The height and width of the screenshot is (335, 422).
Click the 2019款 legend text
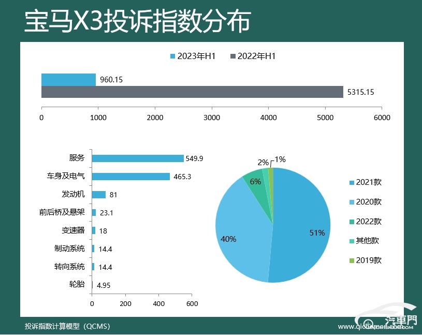[x=369, y=260]
